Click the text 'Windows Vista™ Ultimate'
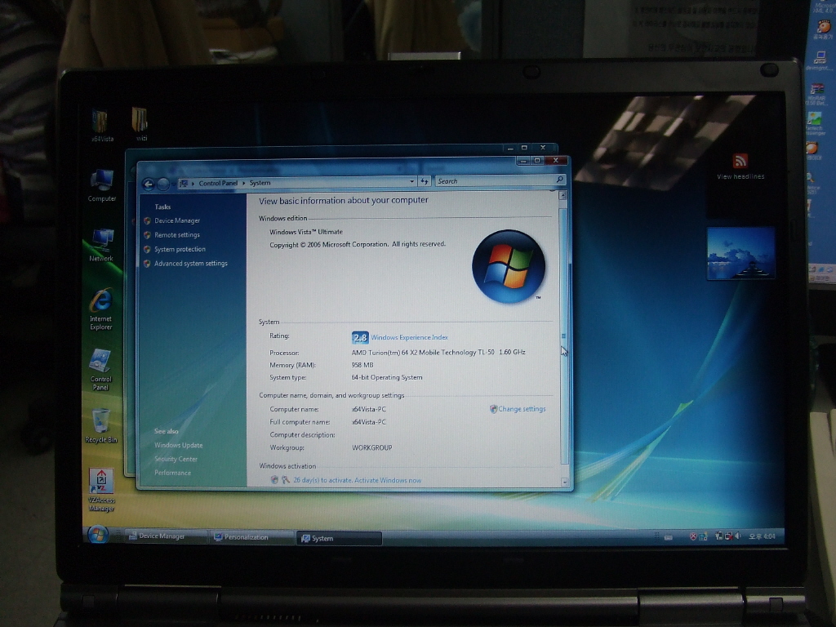Screen dimensions: 836x627 click(x=306, y=232)
